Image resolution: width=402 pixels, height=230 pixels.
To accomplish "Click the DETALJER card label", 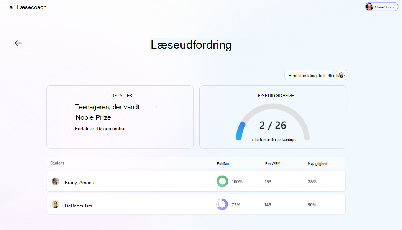I will tap(121, 96).
